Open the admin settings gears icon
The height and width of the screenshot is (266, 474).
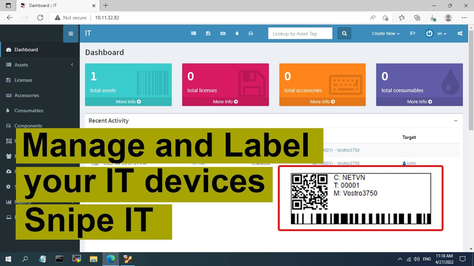click(460, 33)
